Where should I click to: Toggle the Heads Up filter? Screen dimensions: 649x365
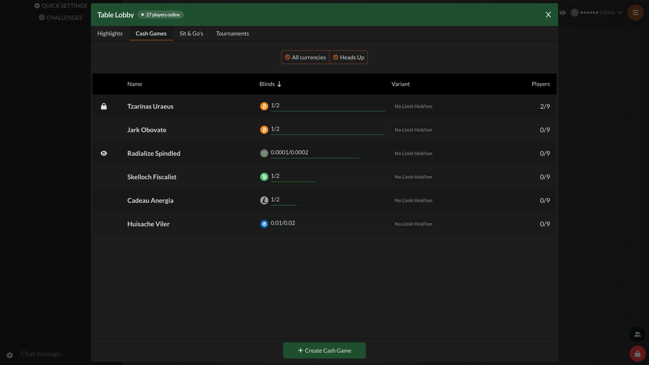pos(348,57)
